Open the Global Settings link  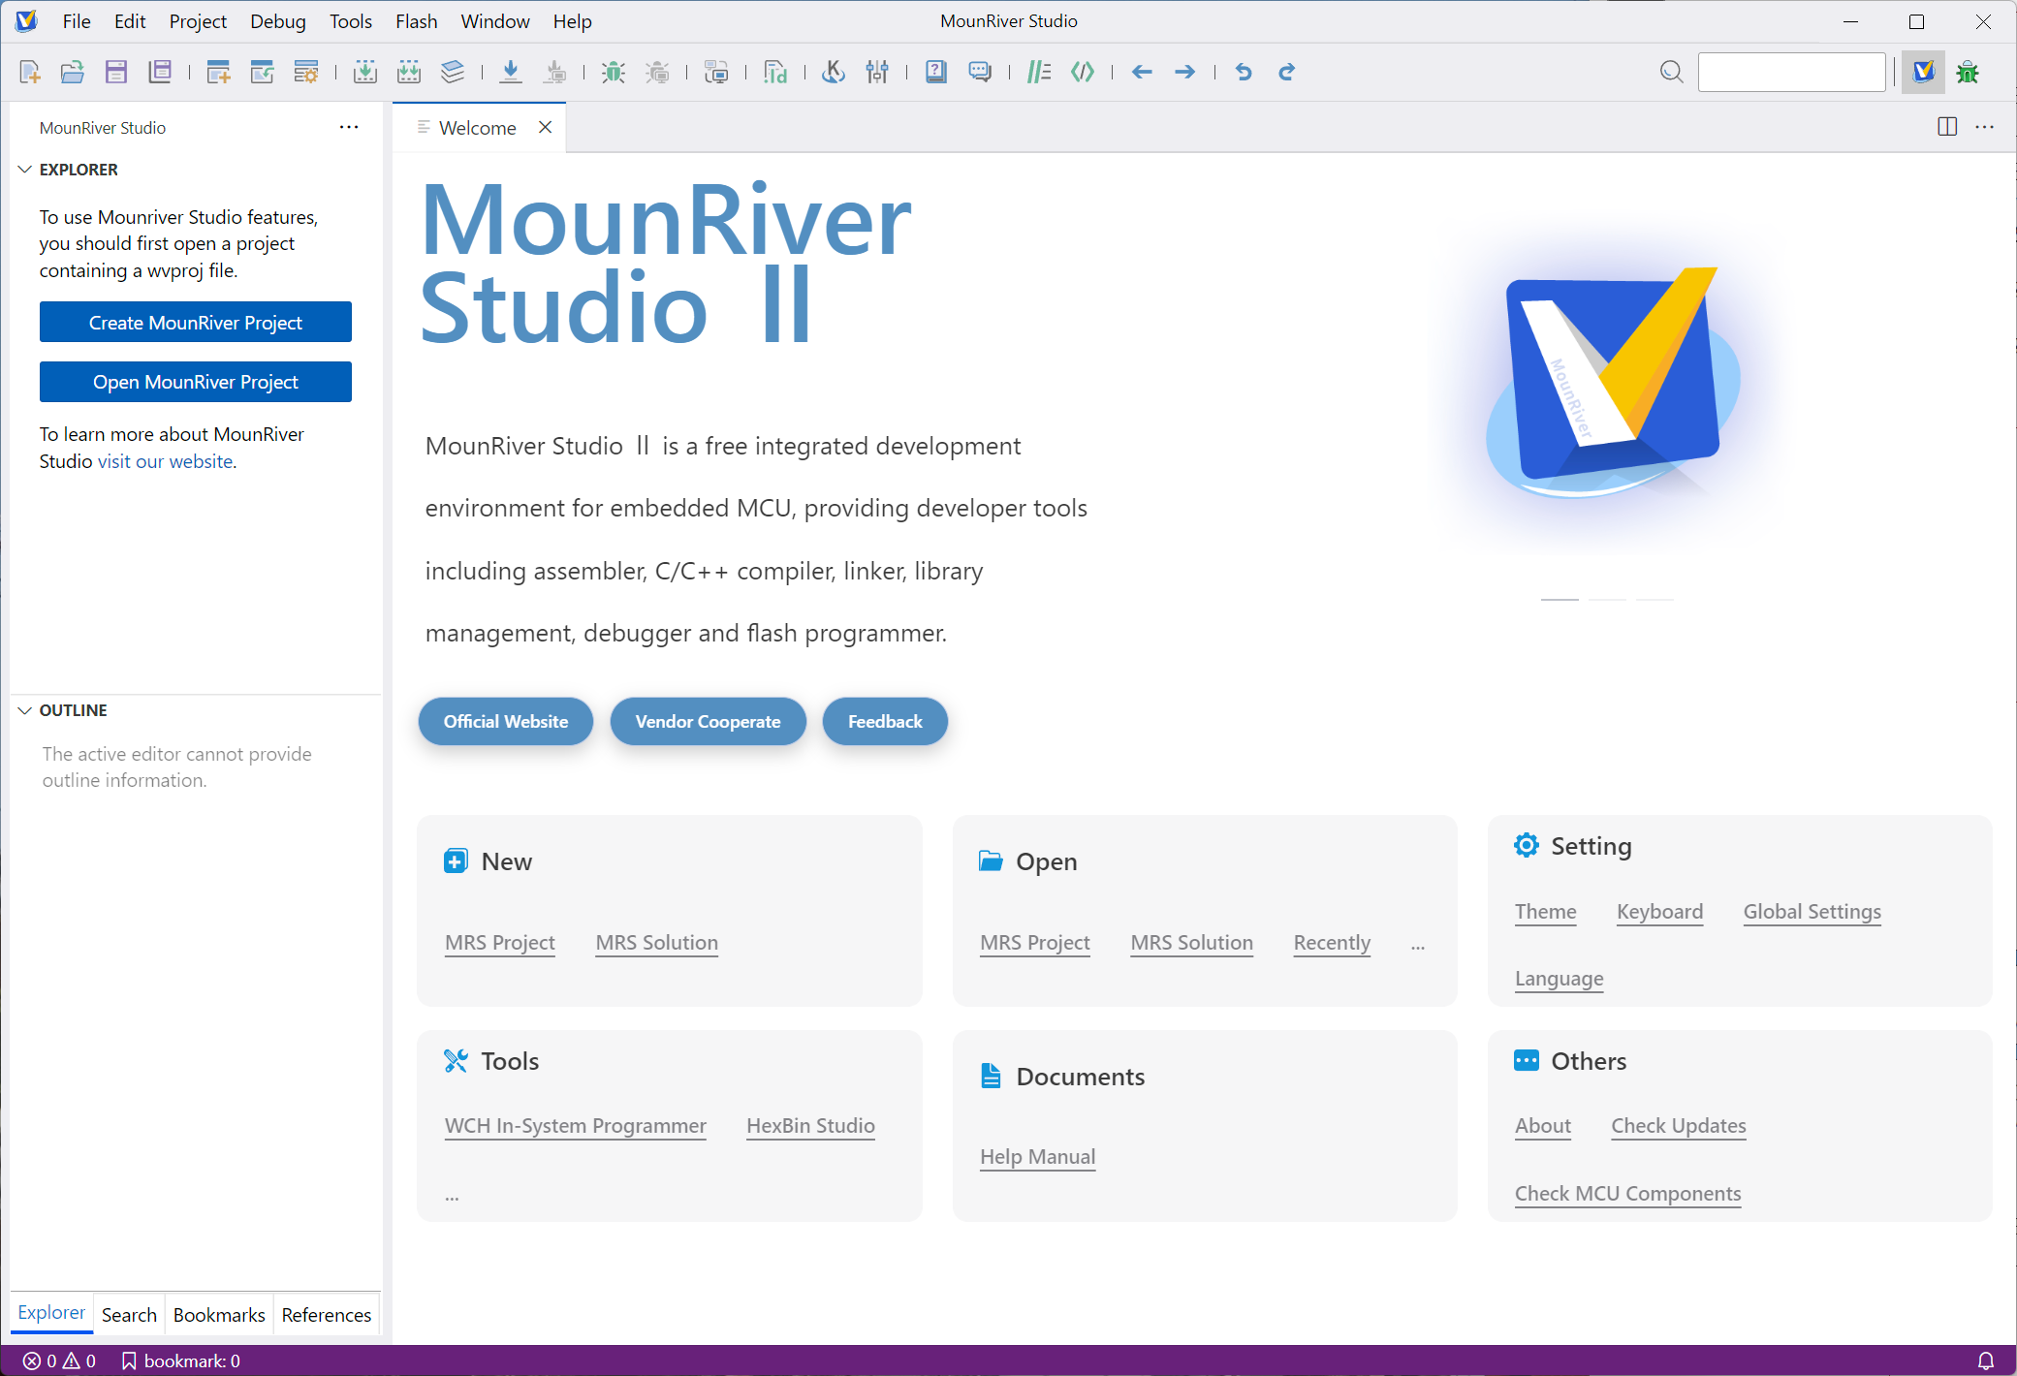(x=1812, y=912)
